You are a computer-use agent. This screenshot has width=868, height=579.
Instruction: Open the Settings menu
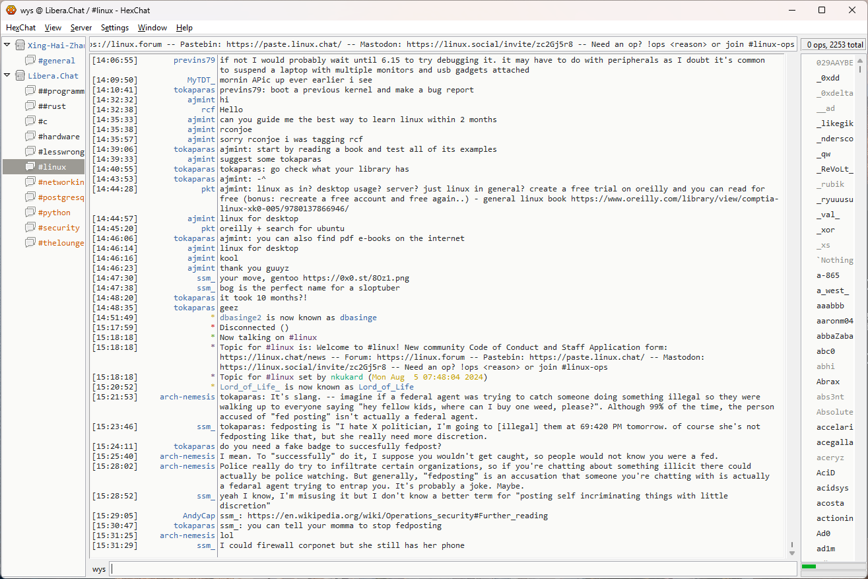pyautogui.click(x=115, y=28)
